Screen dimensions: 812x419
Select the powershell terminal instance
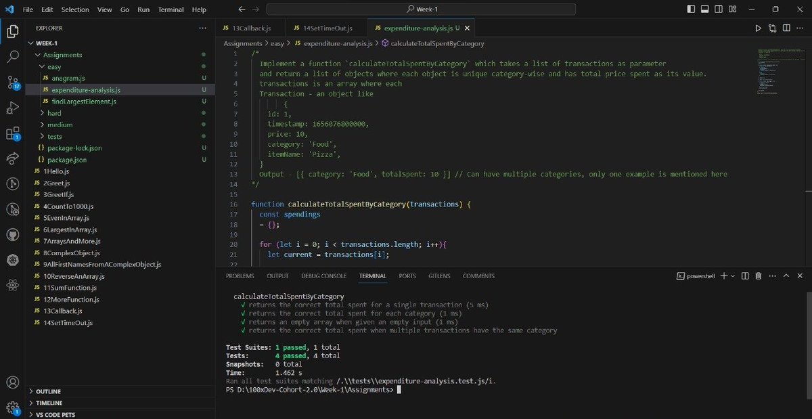[696, 276]
